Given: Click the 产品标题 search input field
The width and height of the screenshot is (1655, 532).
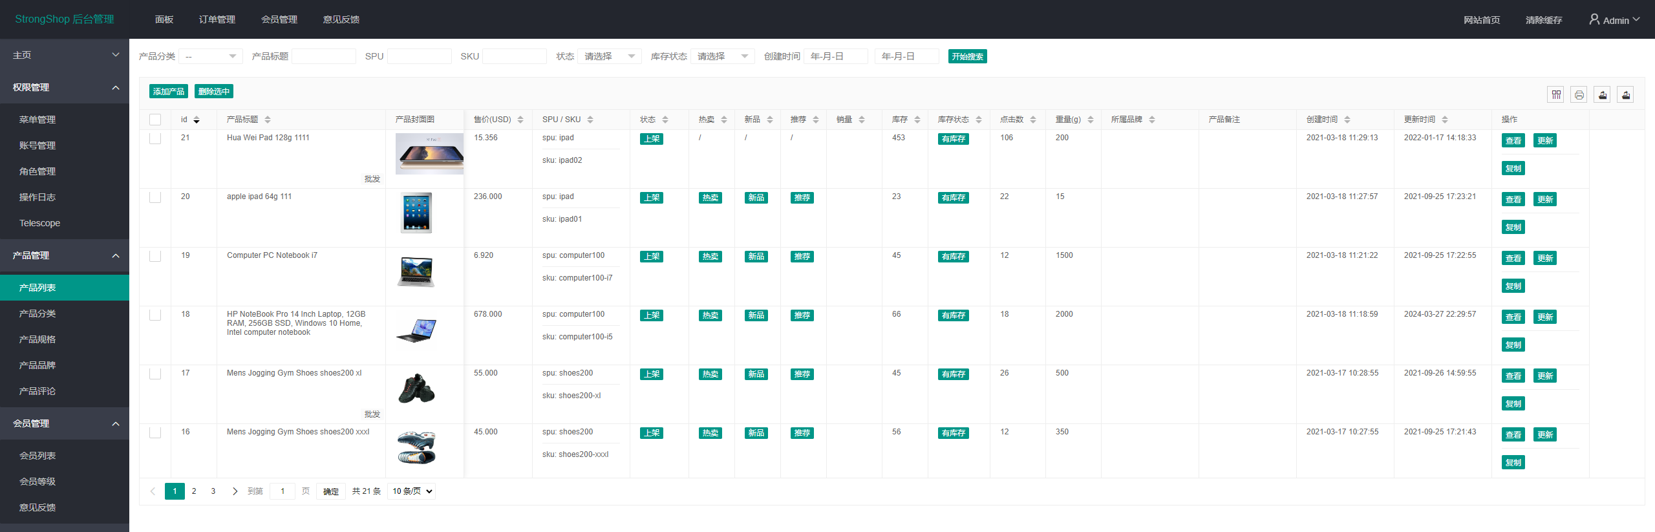Looking at the screenshot, I should pyautogui.click(x=324, y=56).
